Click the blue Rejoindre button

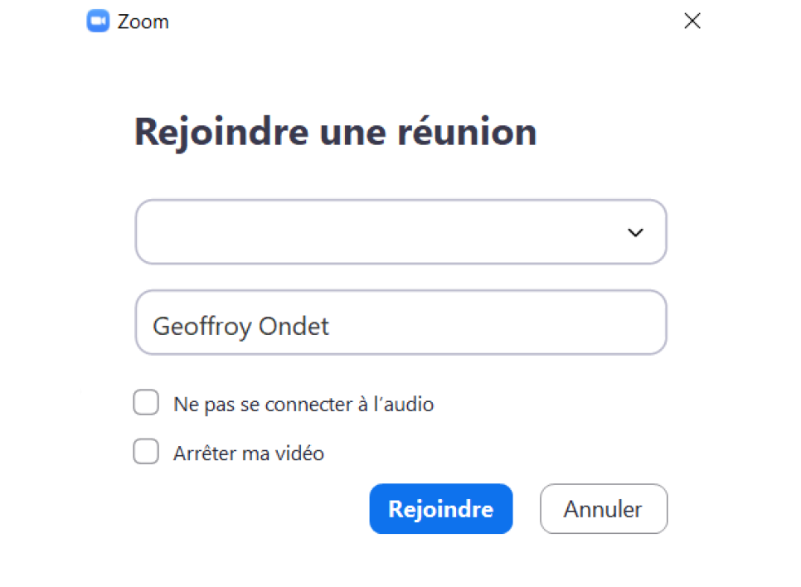[x=441, y=509]
